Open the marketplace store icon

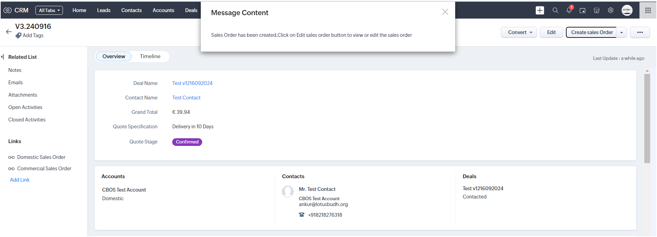596,10
